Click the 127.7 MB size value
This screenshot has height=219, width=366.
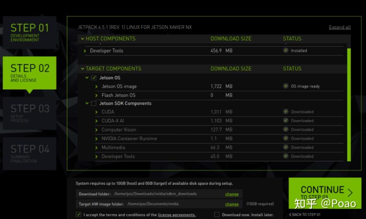click(x=221, y=130)
